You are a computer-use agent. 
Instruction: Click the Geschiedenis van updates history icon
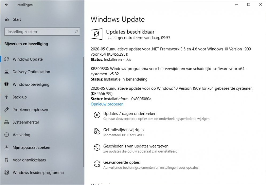click(97, 147)
